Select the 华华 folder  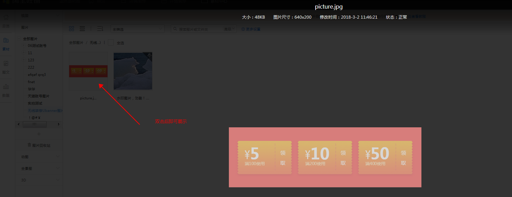(31, 89)
